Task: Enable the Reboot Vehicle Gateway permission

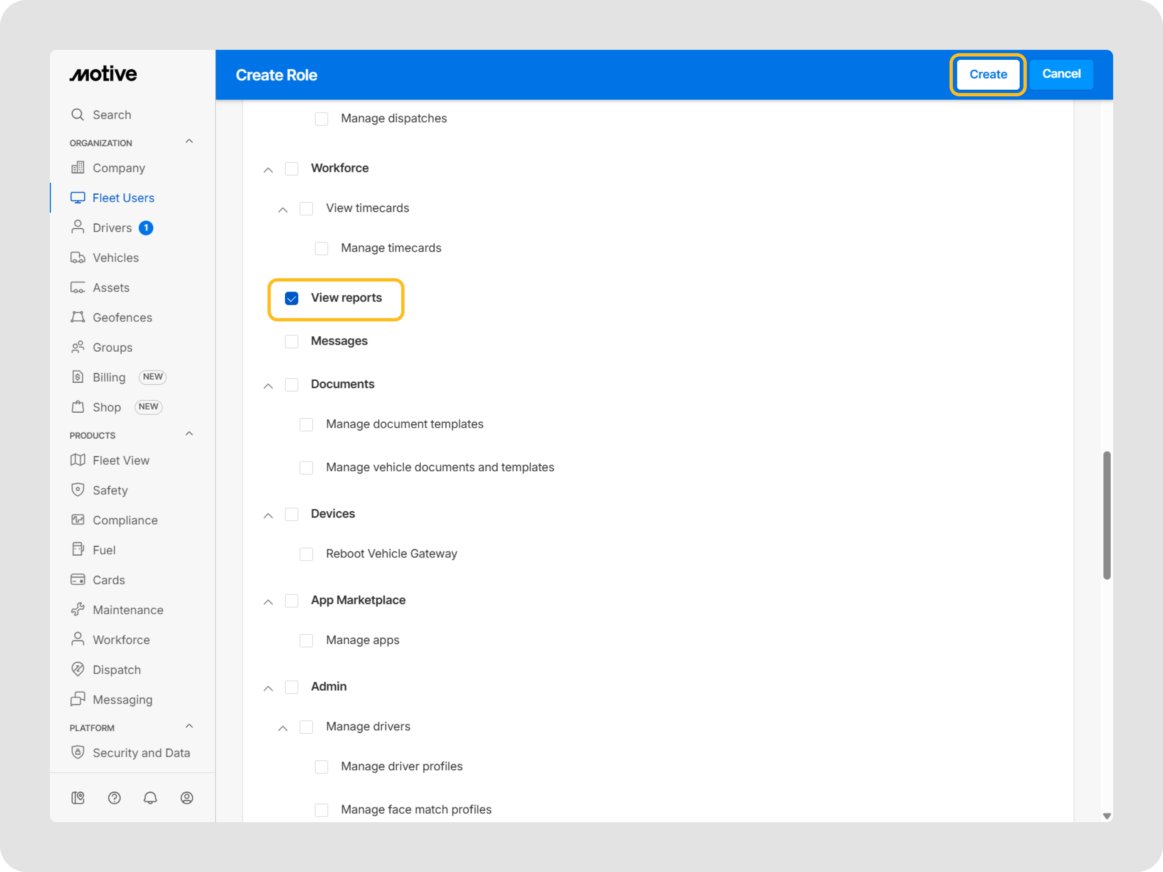Action: [307, 554]
